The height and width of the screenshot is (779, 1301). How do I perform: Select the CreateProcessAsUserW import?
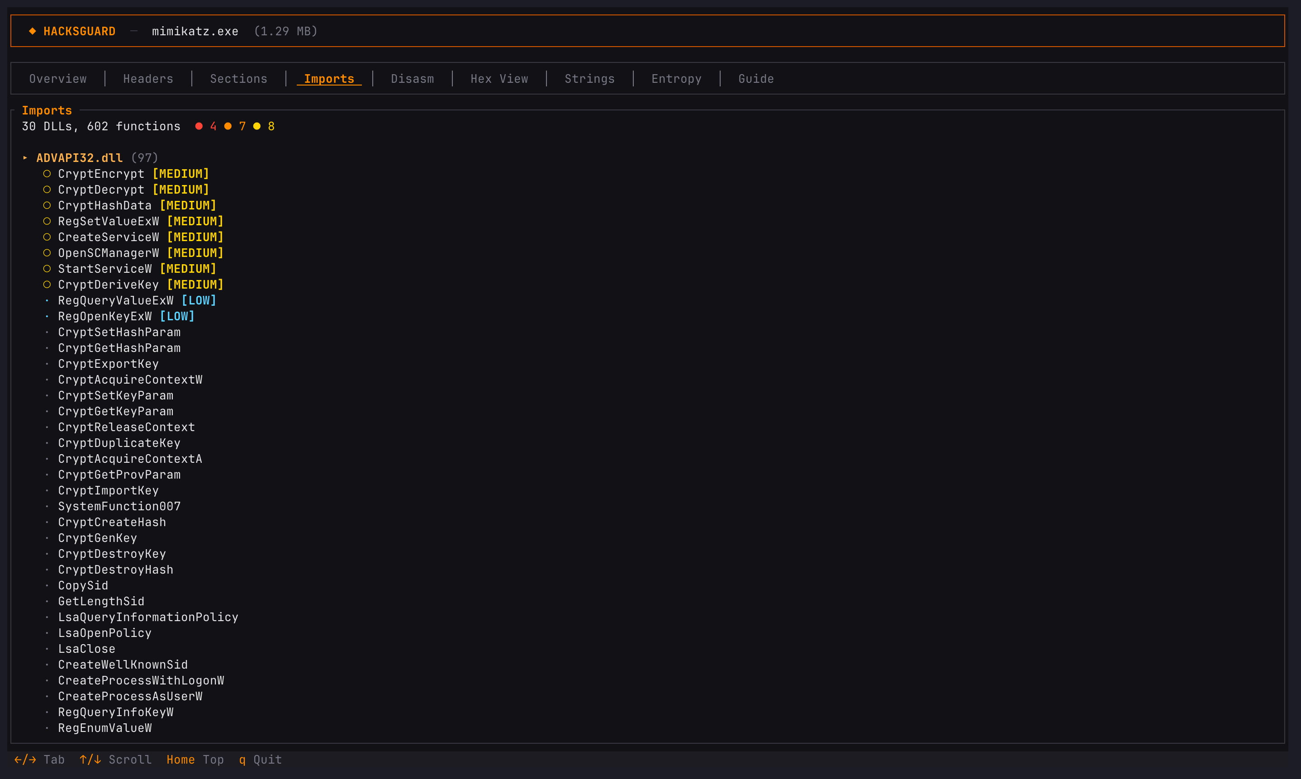[130, 697]
